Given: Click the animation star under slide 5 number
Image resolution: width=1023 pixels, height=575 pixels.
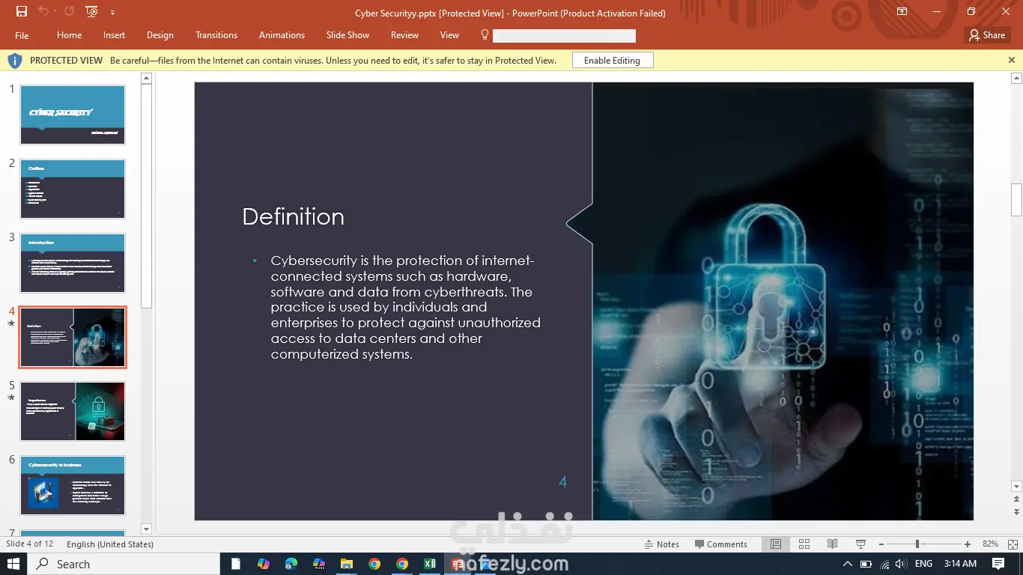Looking at the screenshot, I should [11, 398].
